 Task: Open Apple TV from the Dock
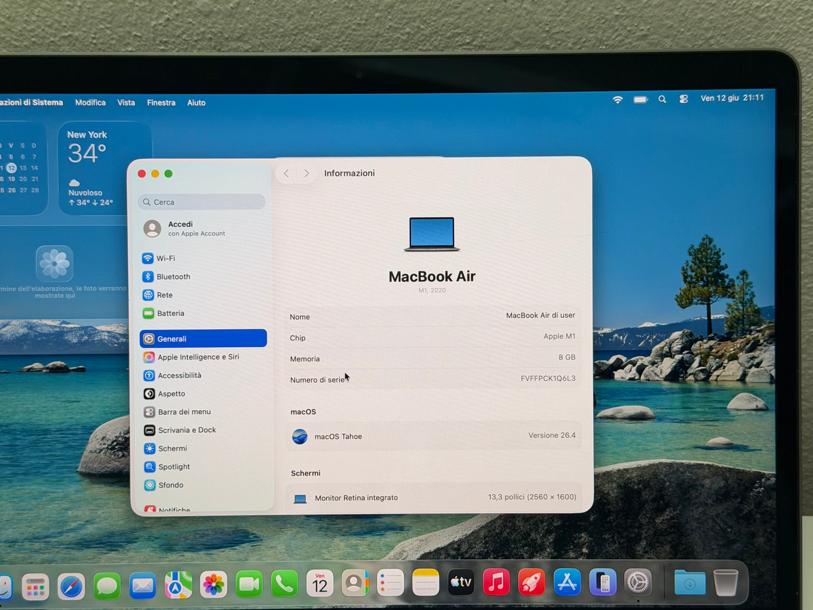pyautogui.click(x=461, y=582)
